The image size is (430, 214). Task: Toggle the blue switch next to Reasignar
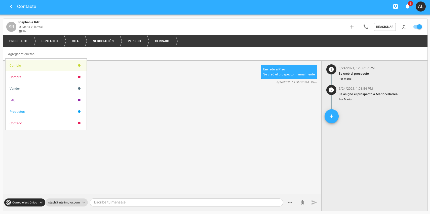tap(418, 27)
